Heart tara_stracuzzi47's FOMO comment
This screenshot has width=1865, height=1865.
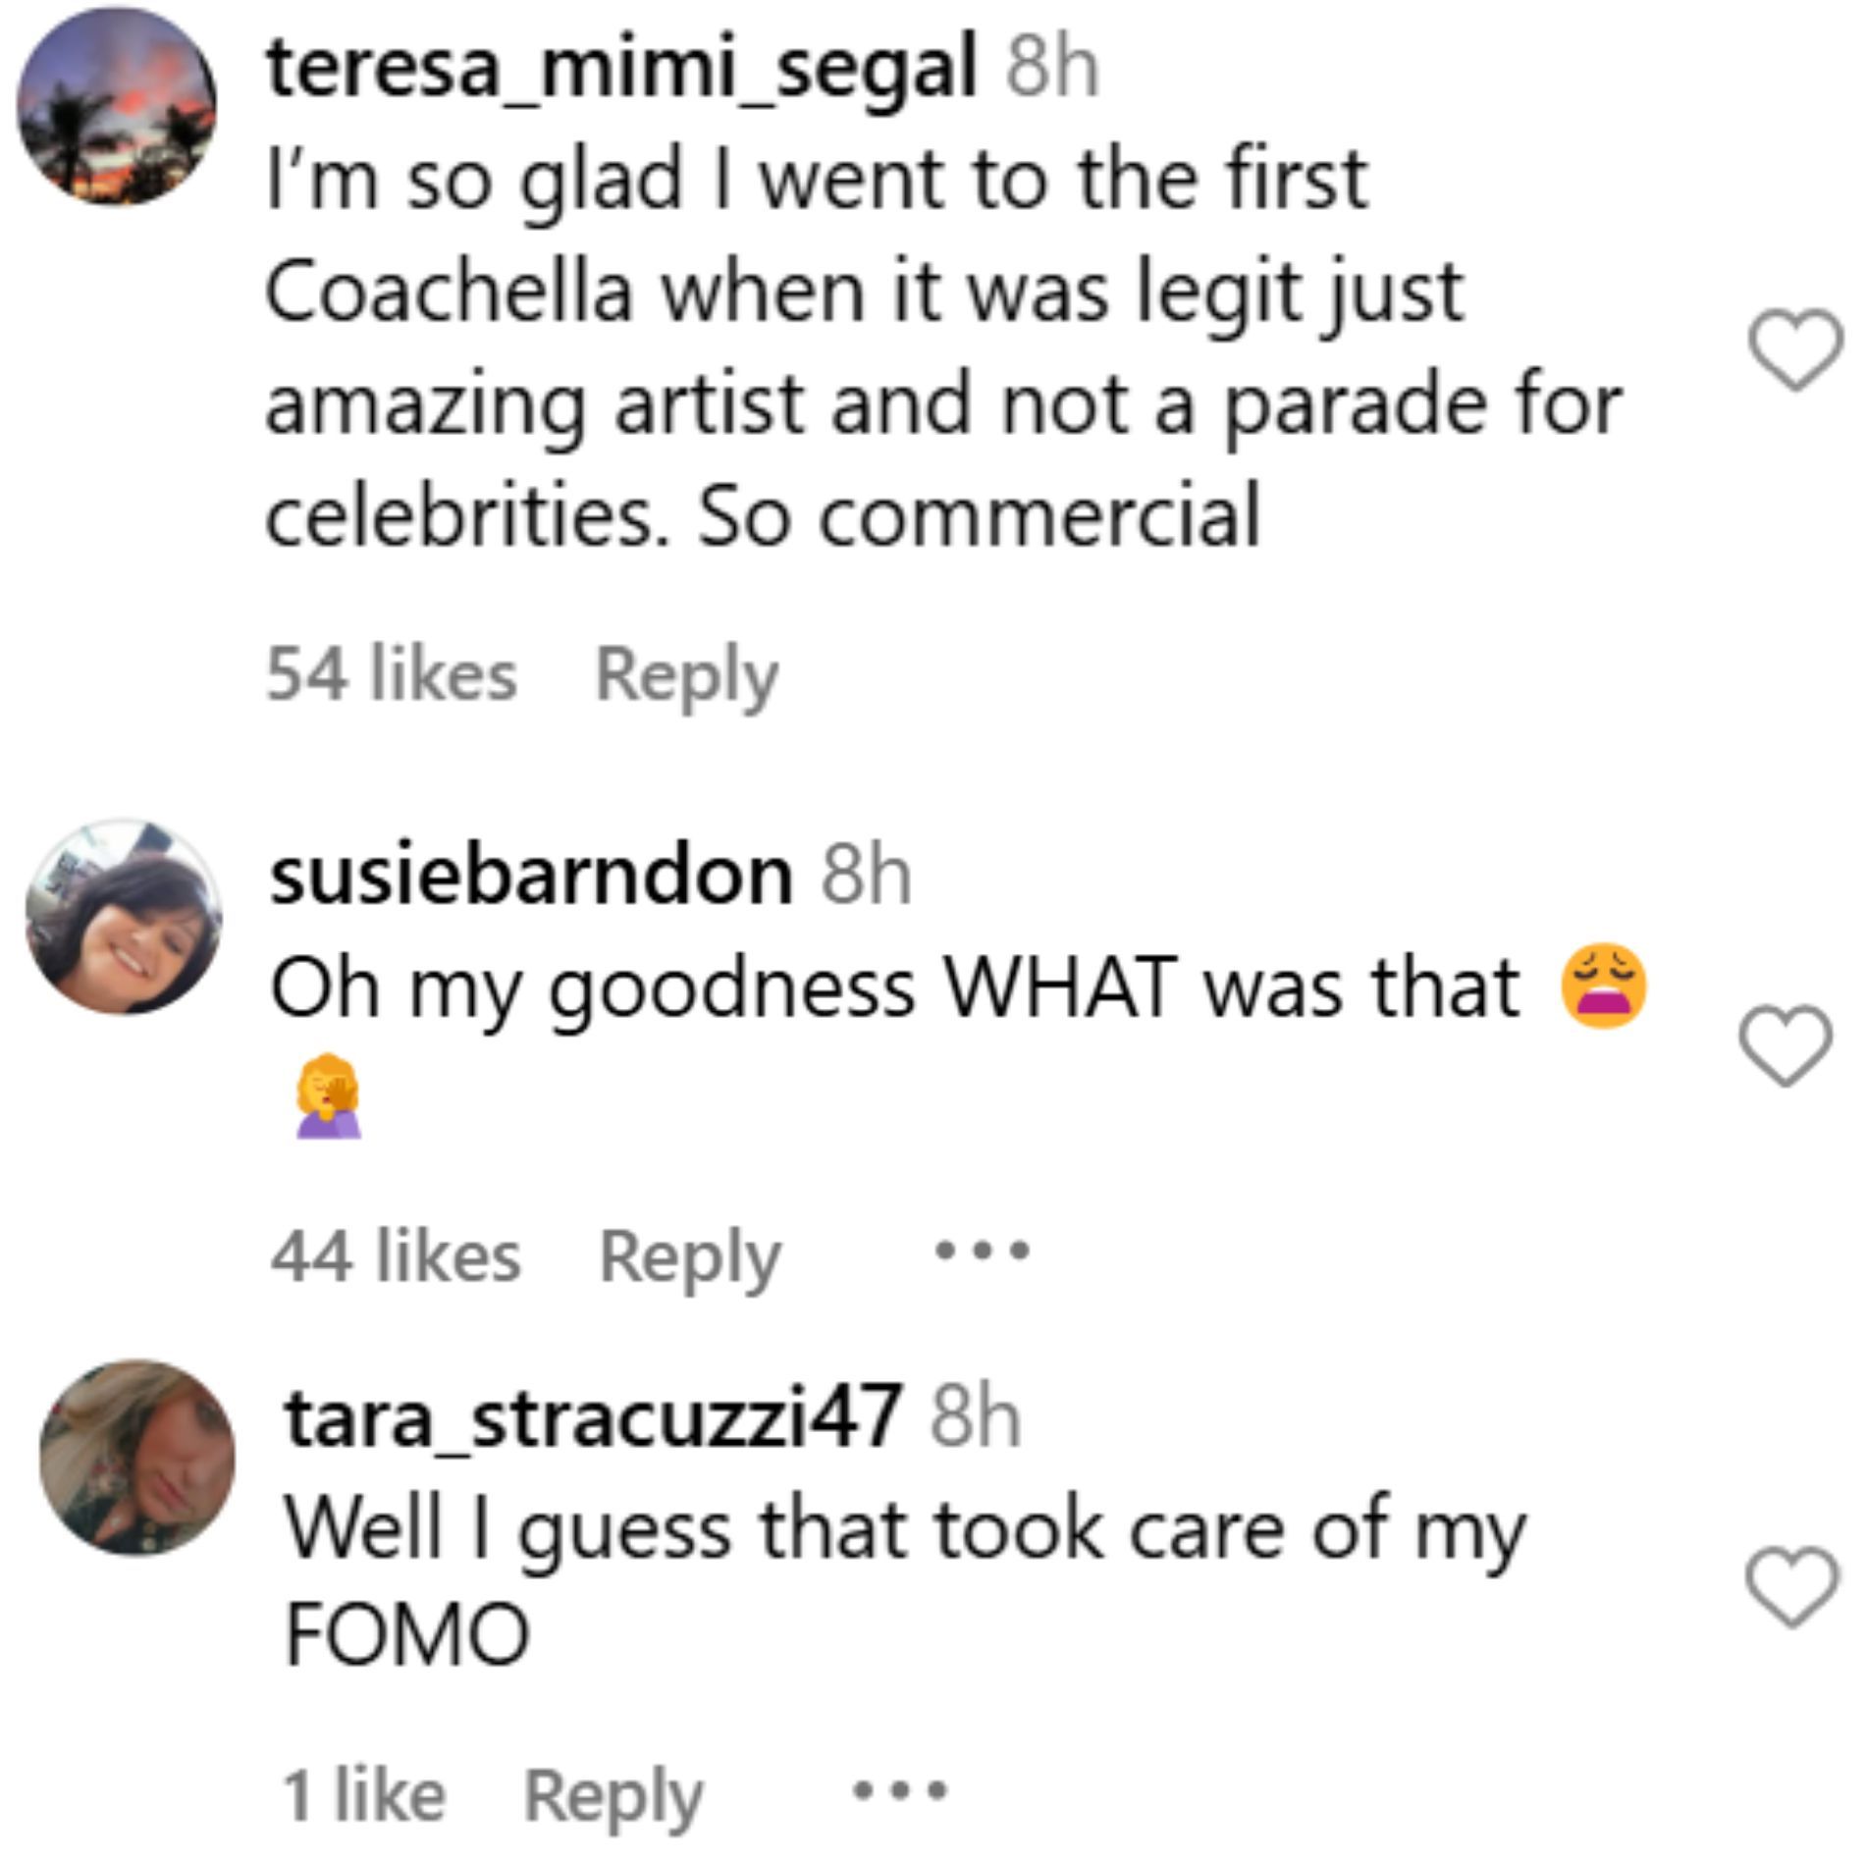coord(1792,1587)
